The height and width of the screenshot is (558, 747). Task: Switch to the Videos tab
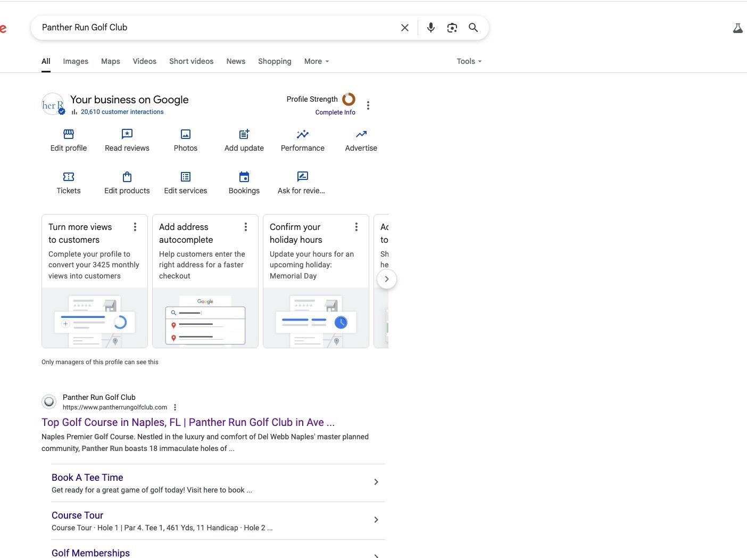(x=145, y=61)
